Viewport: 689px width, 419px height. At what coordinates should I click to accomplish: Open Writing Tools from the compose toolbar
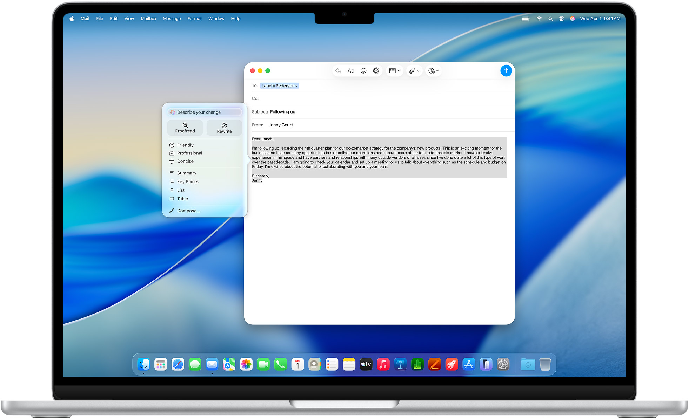[376, 70]
